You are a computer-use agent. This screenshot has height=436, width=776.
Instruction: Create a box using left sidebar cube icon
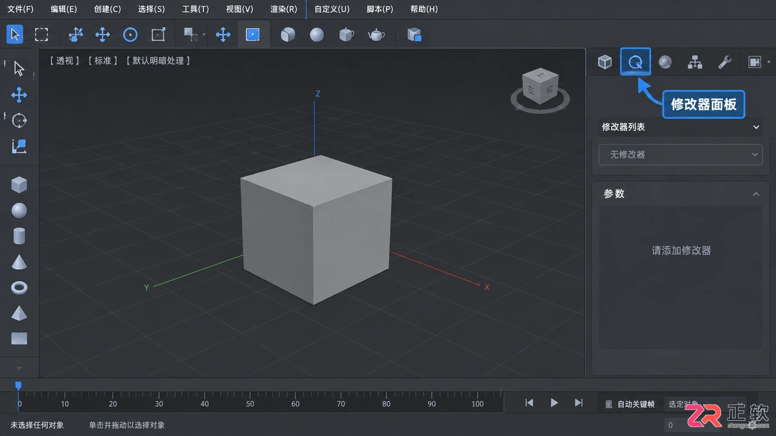(x=19, y=185)
